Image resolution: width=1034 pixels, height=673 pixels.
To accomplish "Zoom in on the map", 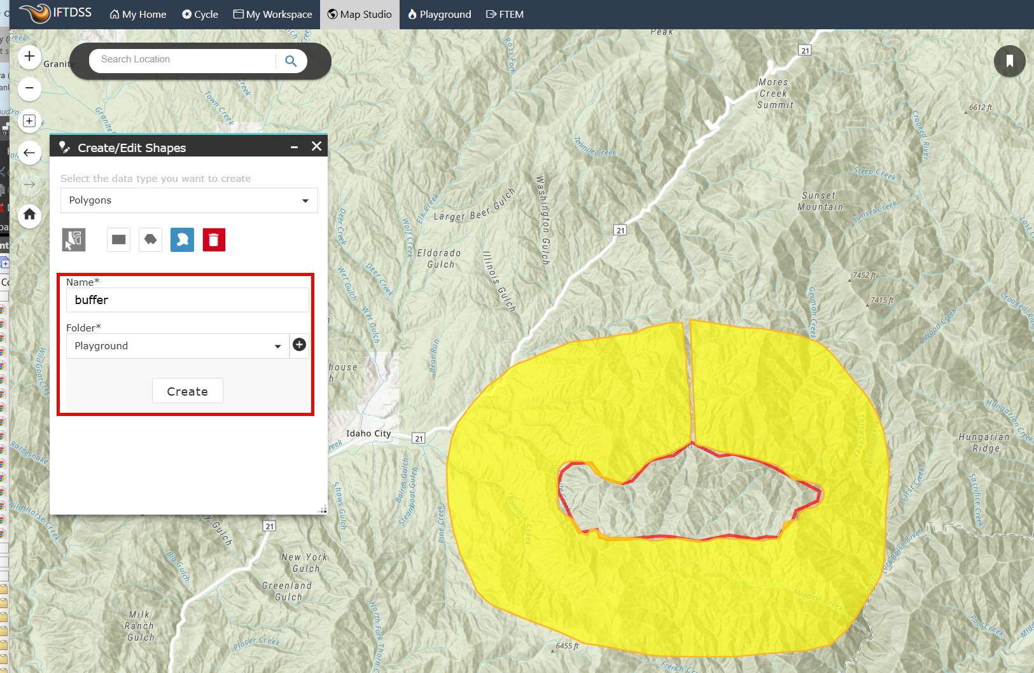I will (29, 57).
